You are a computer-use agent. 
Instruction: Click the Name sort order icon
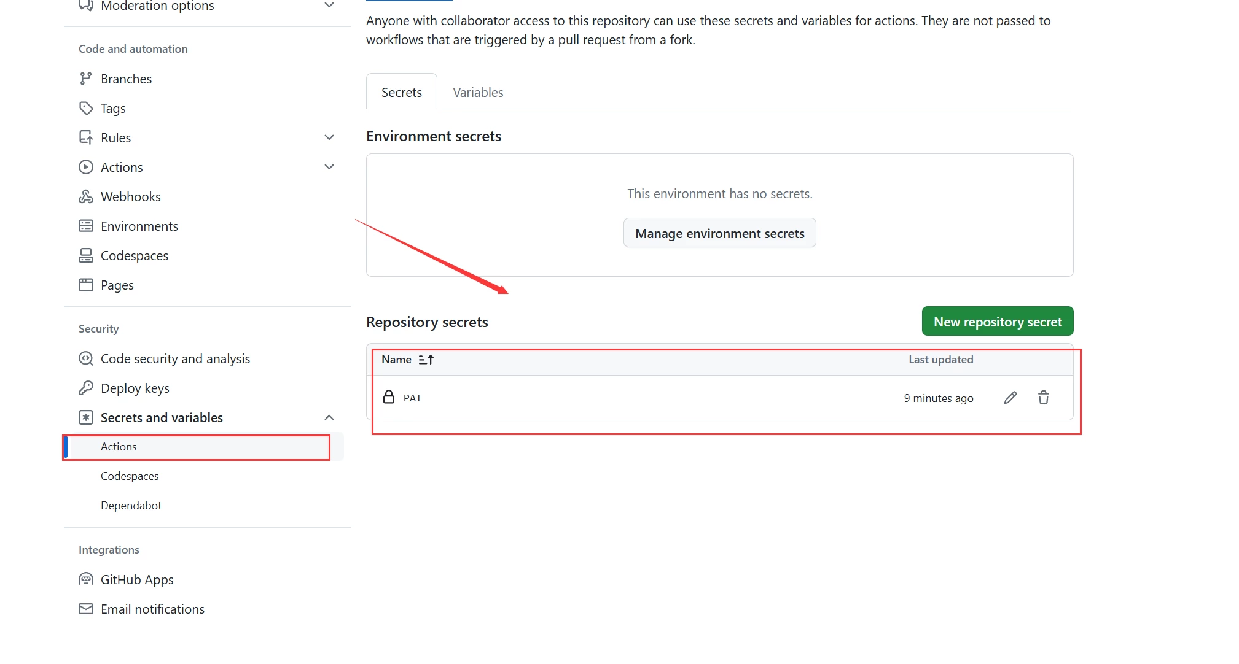click(x=426, y=360)
